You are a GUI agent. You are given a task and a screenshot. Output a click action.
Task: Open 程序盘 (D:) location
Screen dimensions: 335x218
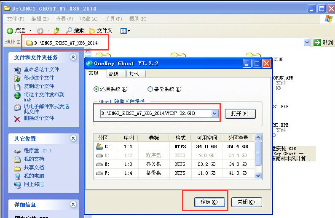coord(38,151)
